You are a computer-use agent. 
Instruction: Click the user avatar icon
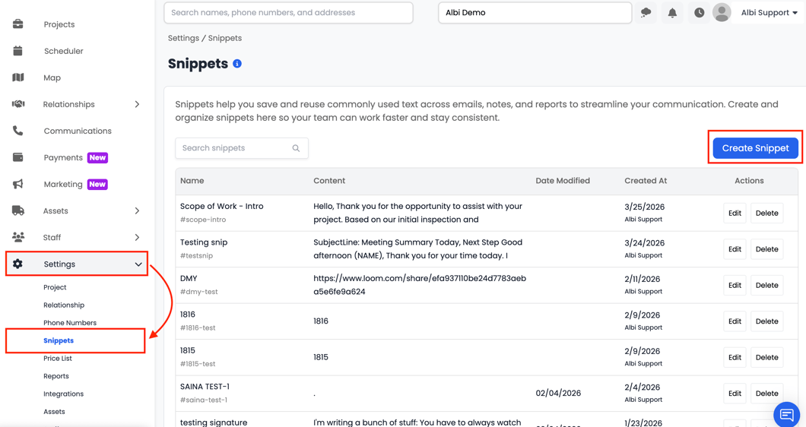click(722, 13)
